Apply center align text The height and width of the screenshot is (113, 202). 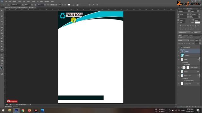click(62, 5)
